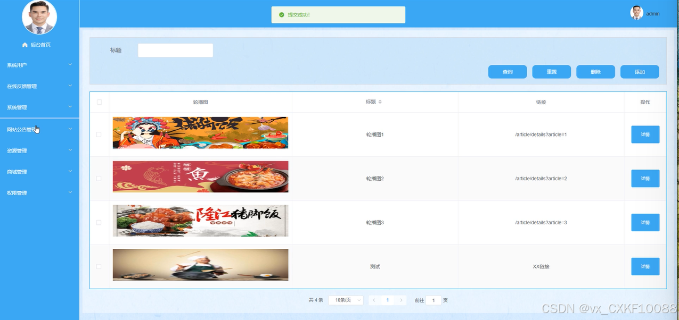Expand the 资源管理 menu chevron
Screen dimensions: 679x320
(70, 150)
